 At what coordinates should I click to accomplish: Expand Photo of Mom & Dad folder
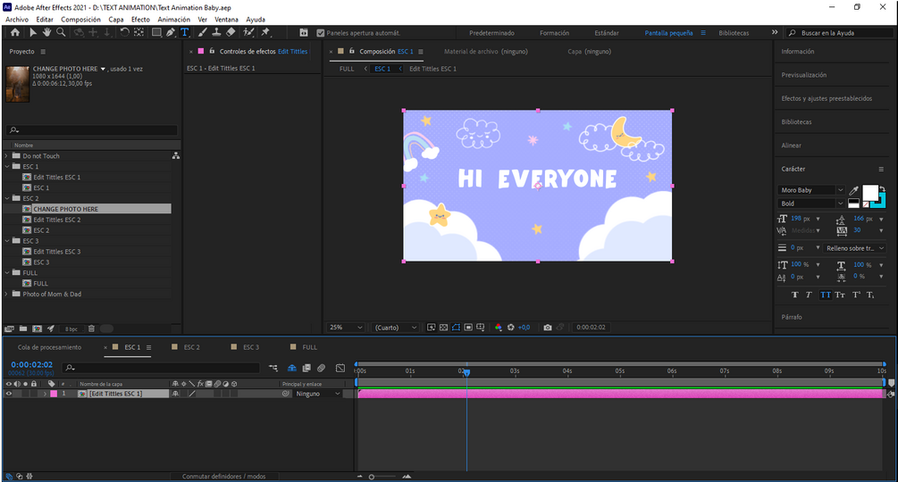coord(7,294)
